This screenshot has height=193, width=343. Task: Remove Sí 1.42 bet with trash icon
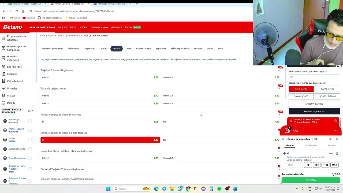(x=337, y=154)
